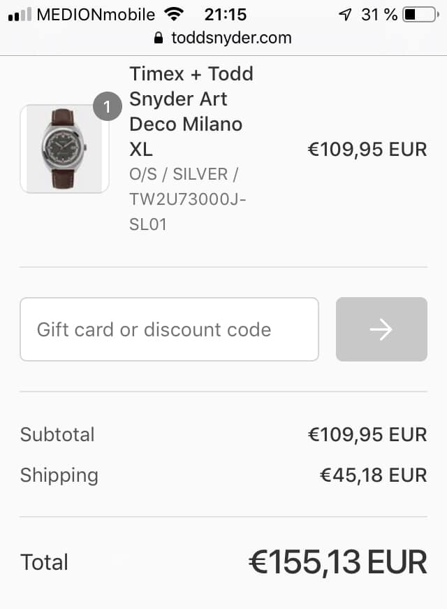The height and width of the screenshot is (609, 447).
Task: Click the Subtotal label
Action: point(57,434)
